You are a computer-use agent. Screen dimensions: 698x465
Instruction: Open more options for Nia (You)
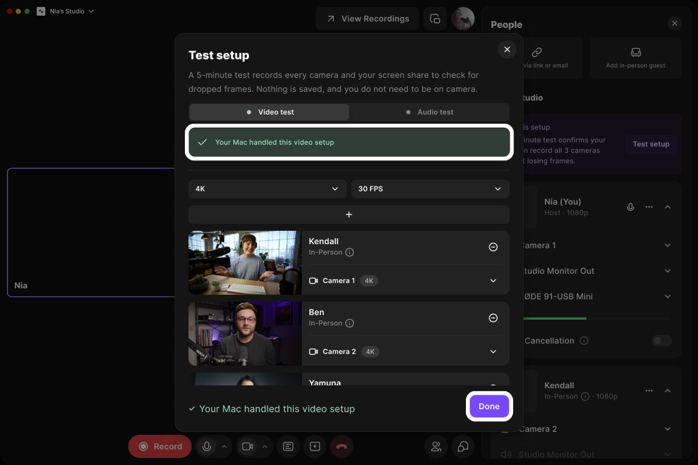[649, 207]
